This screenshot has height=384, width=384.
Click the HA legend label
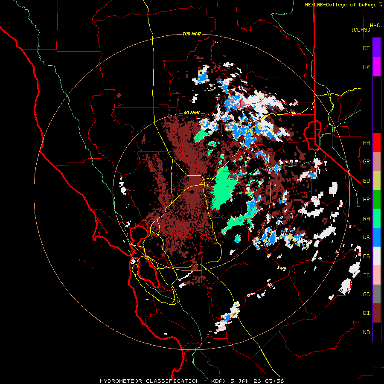pos(366,143)
